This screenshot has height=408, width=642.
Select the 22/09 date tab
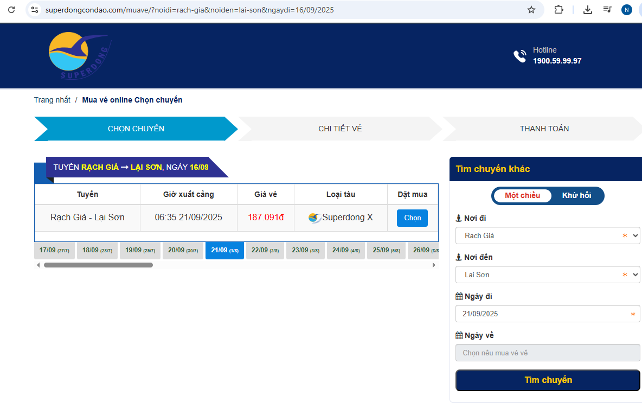265,251
